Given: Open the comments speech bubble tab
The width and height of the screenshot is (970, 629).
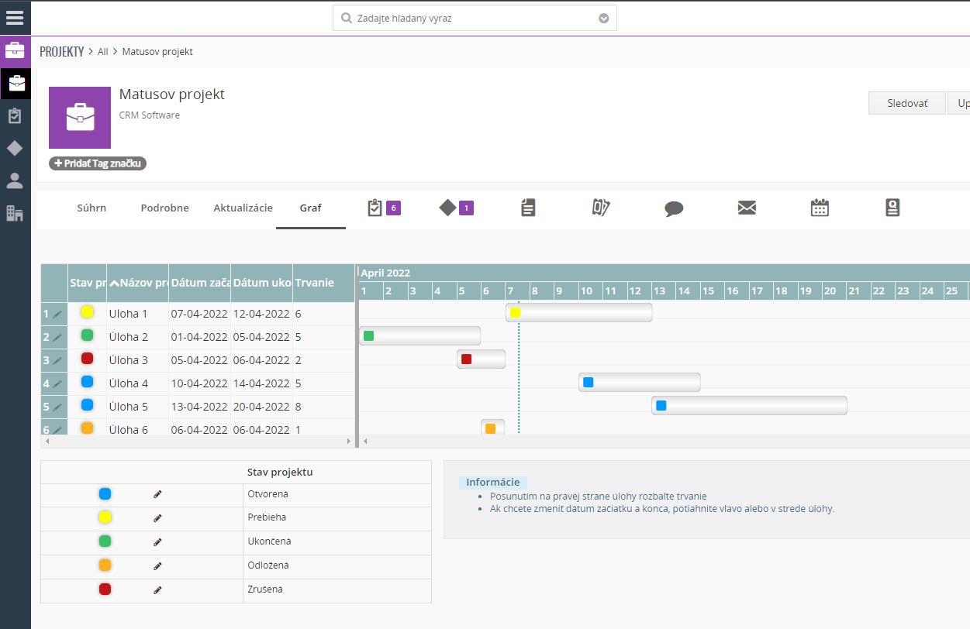Looking at the screenshot, I should (x=674, y=208).
